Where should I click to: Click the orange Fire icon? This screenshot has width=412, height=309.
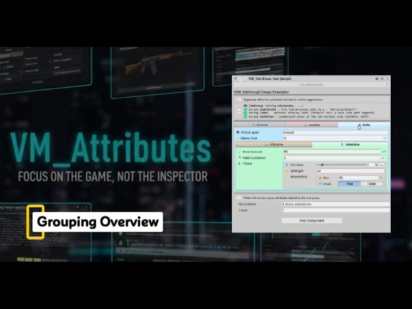tap(320, 178)
